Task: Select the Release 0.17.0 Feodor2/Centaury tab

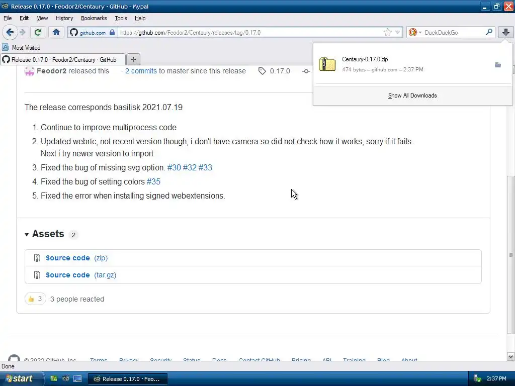Action: pyautogui.click(x=63, y=60)
